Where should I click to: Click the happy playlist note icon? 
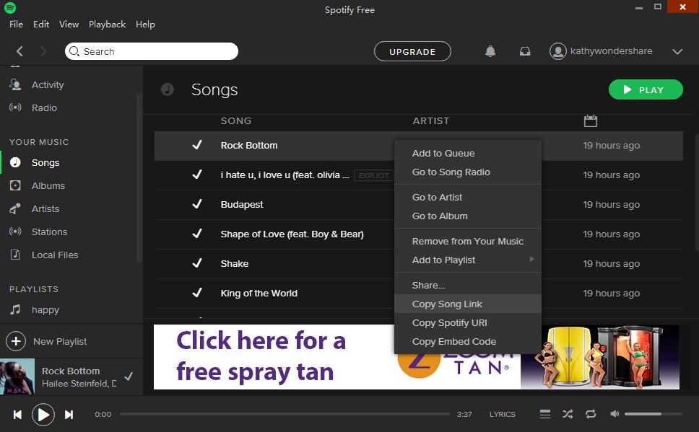tap(15, 309)
